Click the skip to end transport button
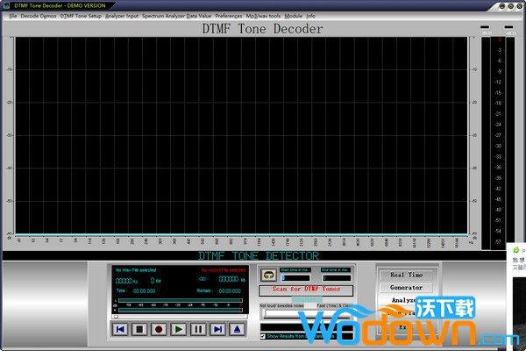 coord(217,329)
